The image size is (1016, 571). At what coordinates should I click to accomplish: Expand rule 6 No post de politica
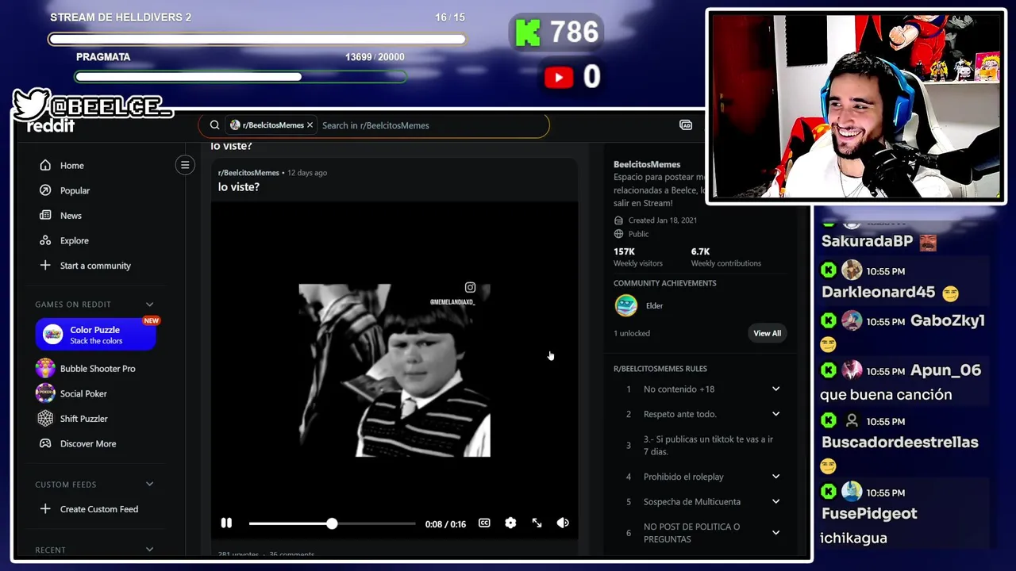click(x=775, y=533)
